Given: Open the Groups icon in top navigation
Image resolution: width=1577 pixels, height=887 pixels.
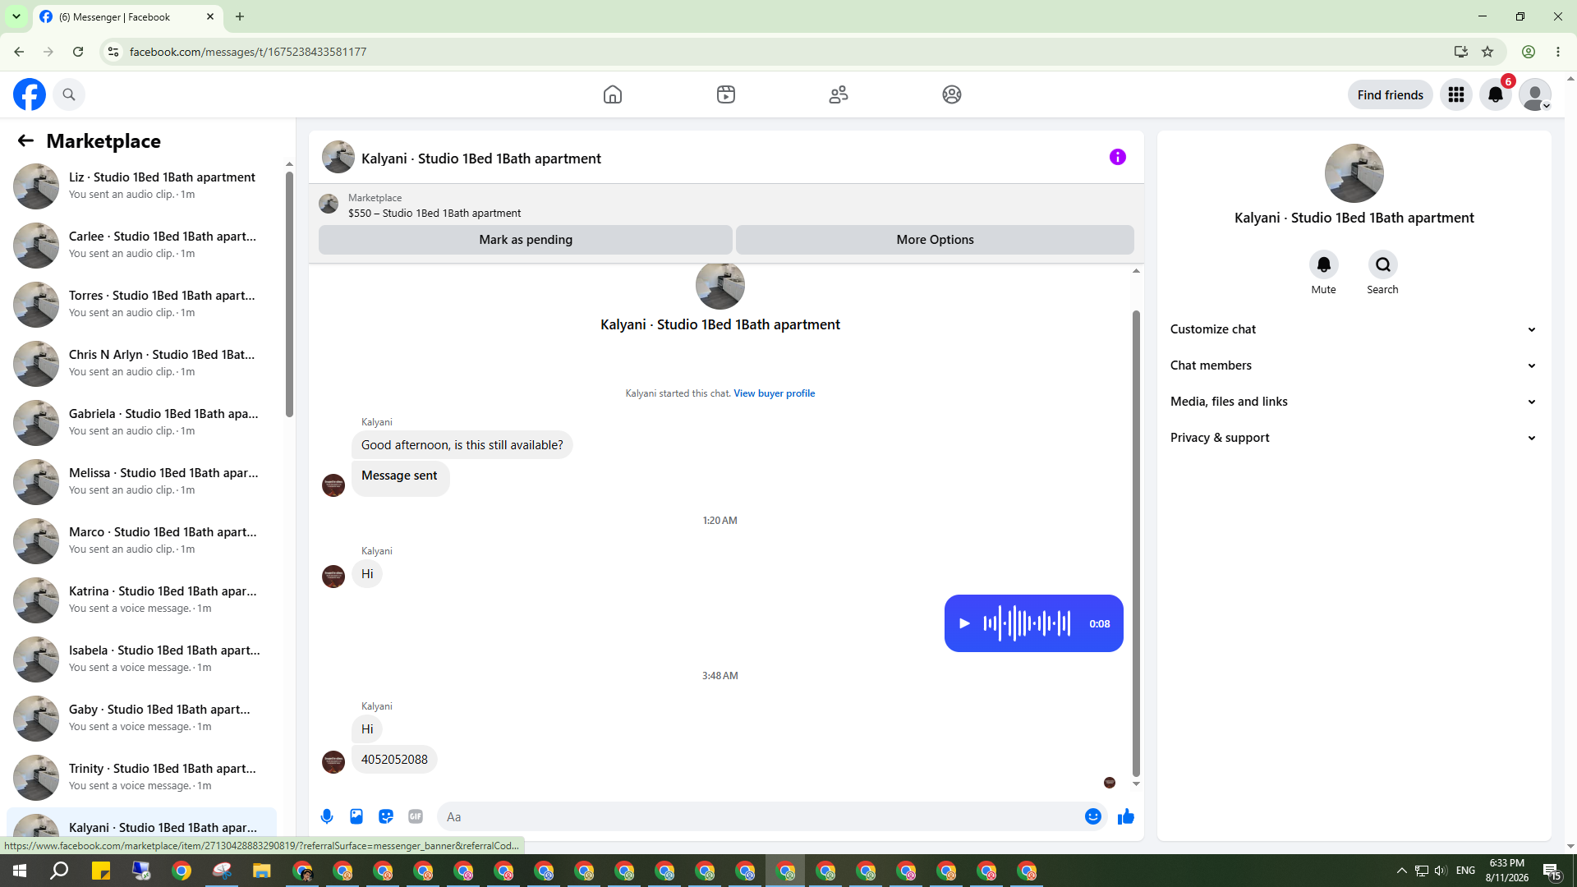Looking at the screenshot, I should [952, 94].
